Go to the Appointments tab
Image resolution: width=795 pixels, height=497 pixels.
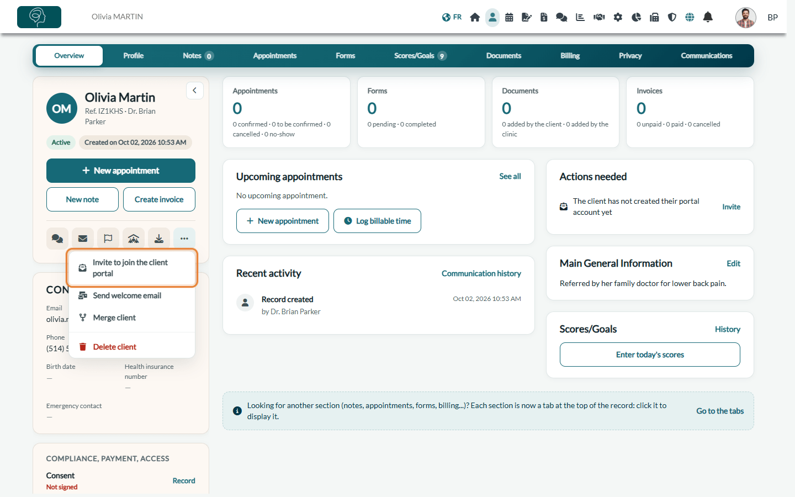click(275, 56)
